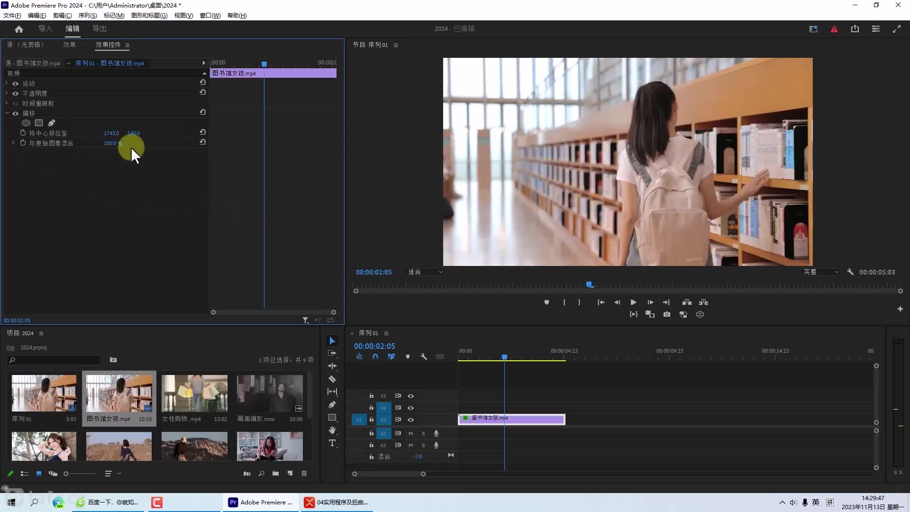Toggle V3 track output eye
The width and height of the screenshot is (910, 512).
click(x=410, y=396)
